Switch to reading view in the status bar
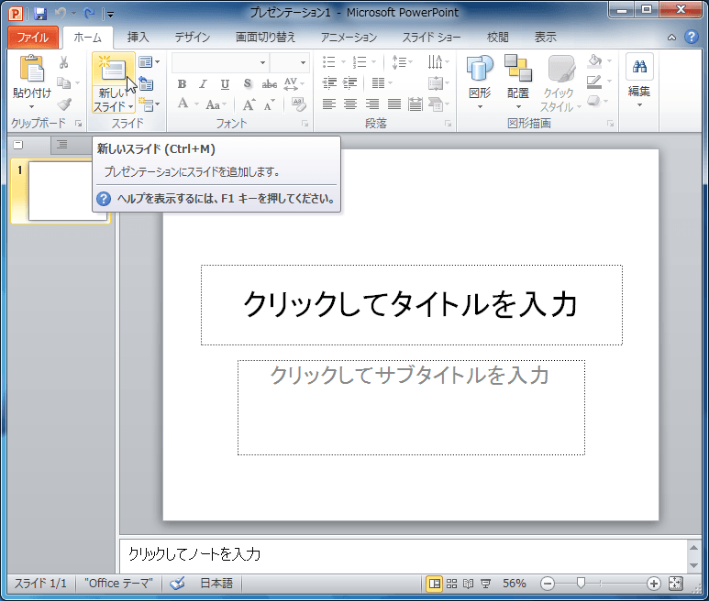Viewport: 709px width, 601px height. pyautogui.click(x=468, y=584)
